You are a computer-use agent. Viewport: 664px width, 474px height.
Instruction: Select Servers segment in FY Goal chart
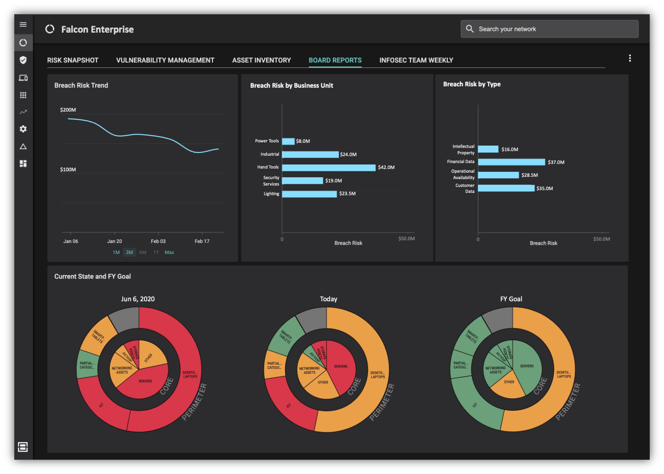pos(527,366)
